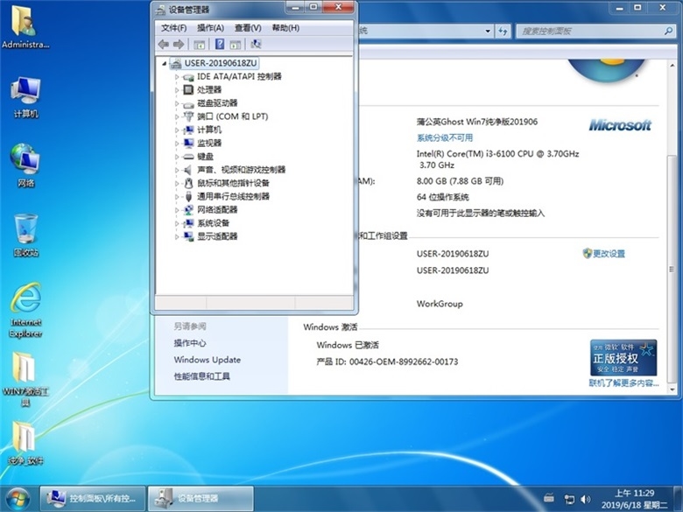Open the address bar history dropdown arrow

click(487, 31)
